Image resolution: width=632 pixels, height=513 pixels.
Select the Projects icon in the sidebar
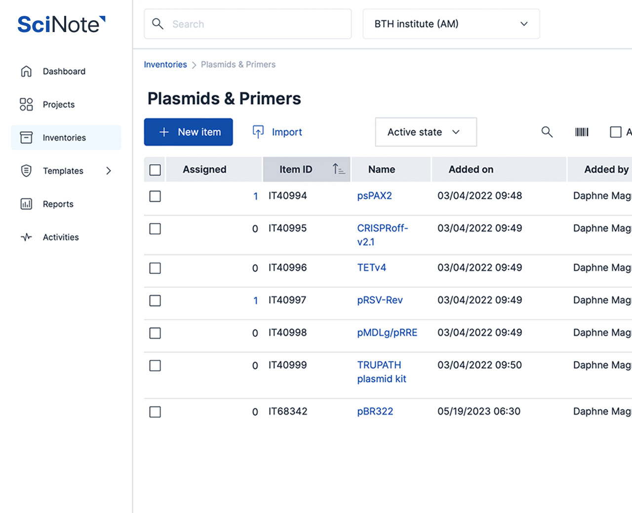pos(26,104)
